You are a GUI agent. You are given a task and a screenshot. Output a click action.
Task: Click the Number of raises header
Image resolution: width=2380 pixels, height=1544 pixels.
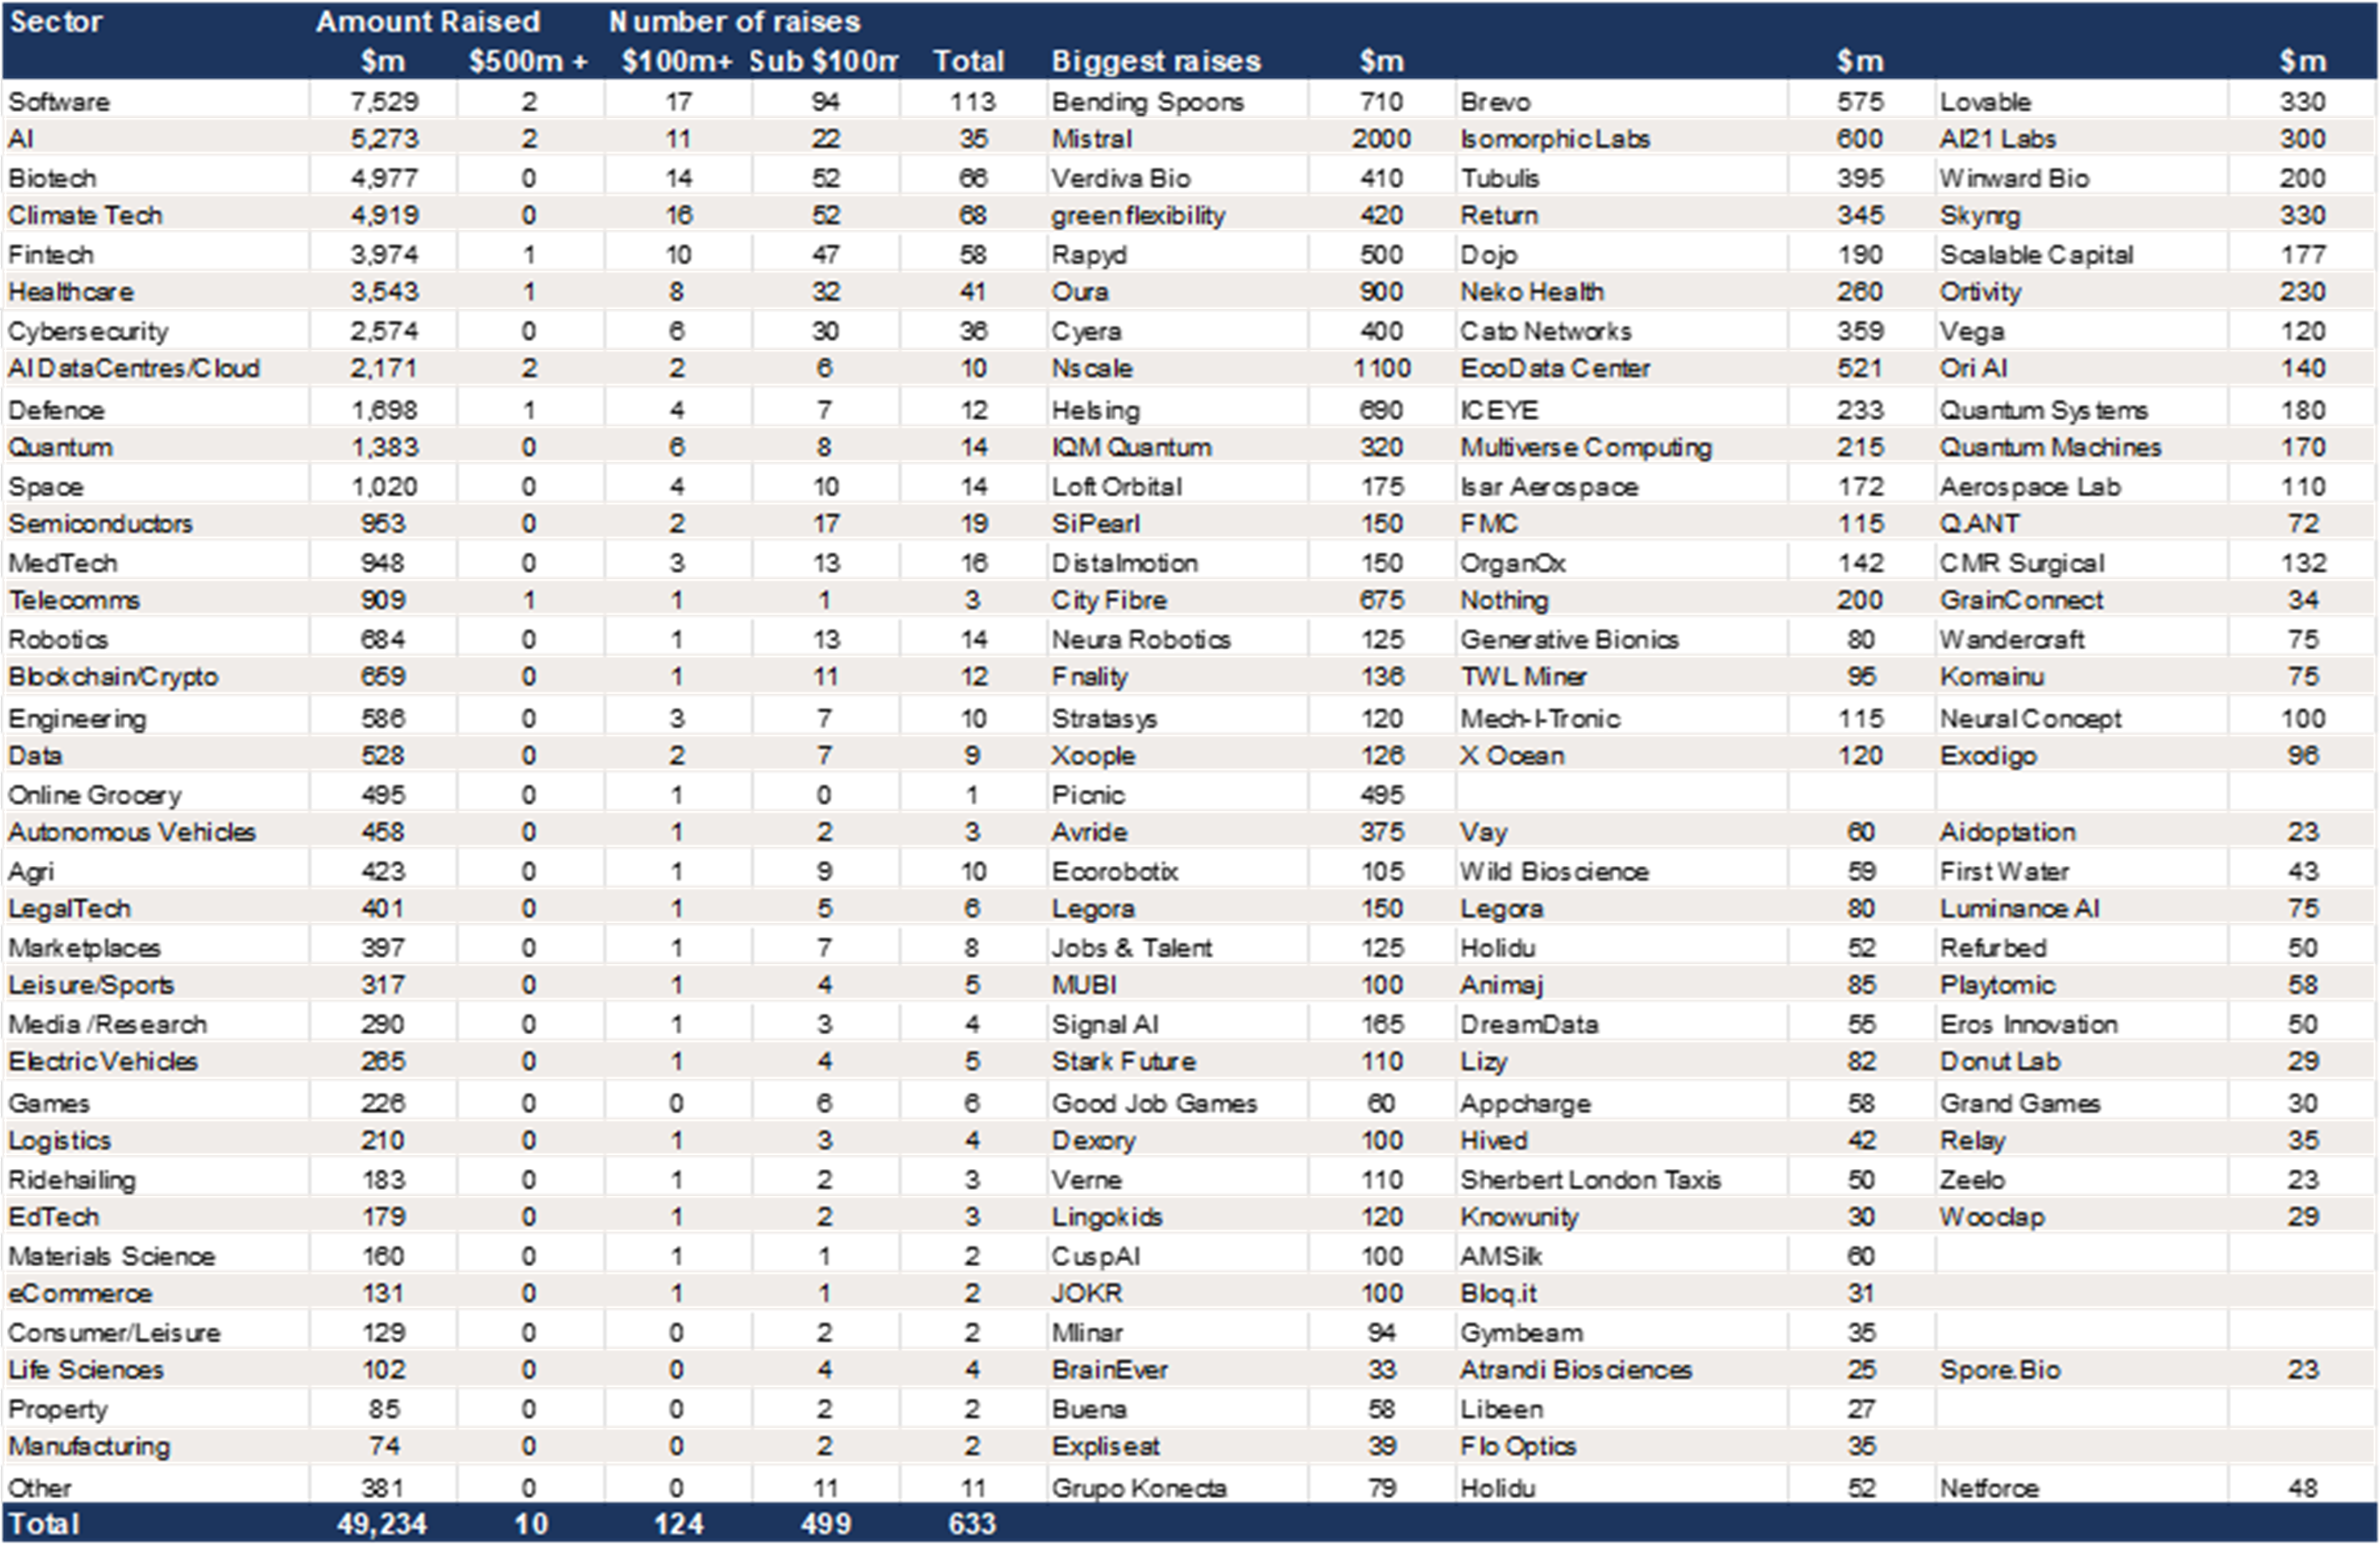pyautogui.click(x=735, y=22)
